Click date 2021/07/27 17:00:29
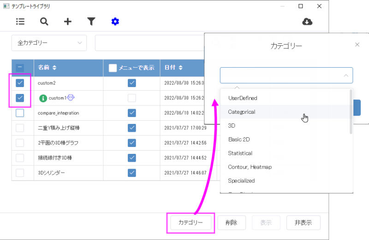The image size is (369, 240). 185,128
